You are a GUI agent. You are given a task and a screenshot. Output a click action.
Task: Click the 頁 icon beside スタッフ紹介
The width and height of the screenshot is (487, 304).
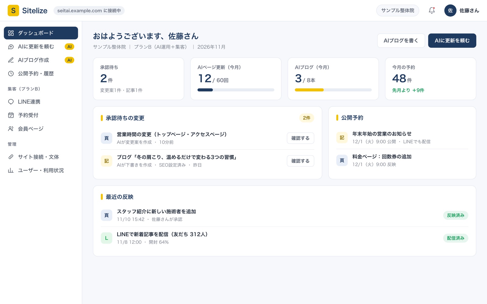click(x=107, y=215)
